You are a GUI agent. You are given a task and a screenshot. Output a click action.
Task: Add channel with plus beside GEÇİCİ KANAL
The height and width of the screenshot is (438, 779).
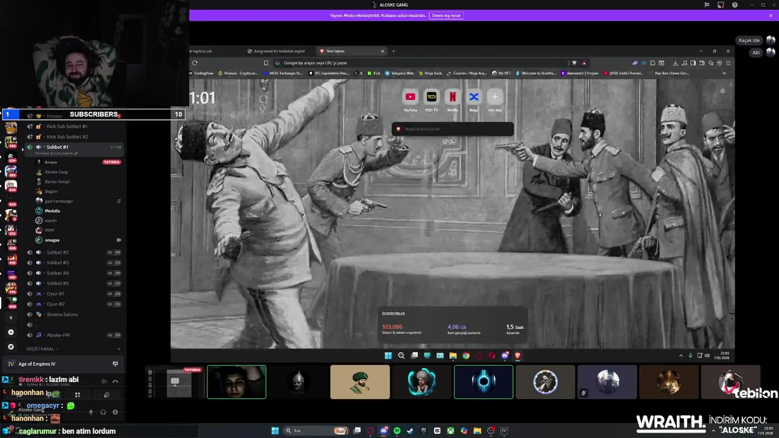click(x=119, y=349)
